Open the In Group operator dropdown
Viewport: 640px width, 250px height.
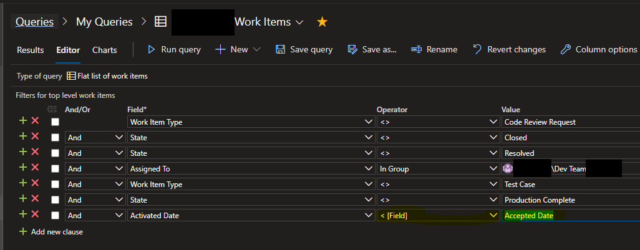(493, 169)
